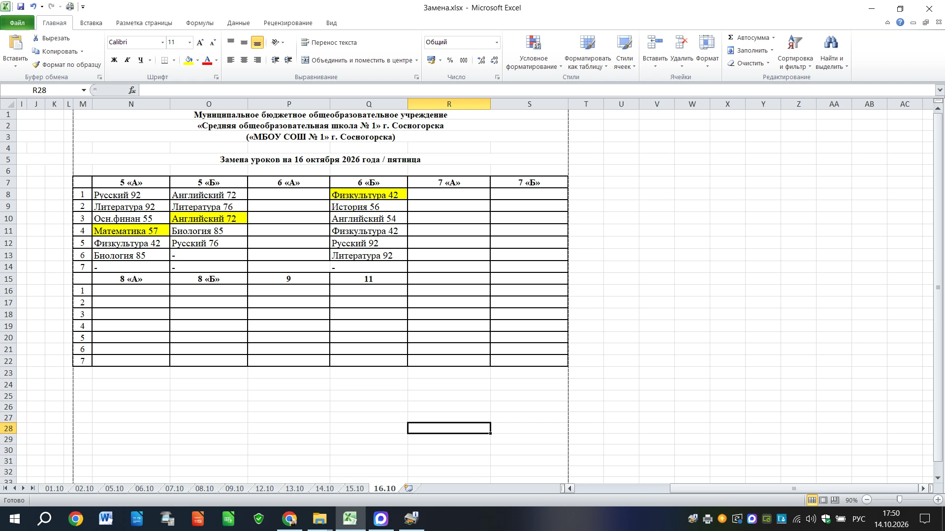The width and height of the screenshot is (945, 531).
Task: Toggle bold (Ж) formatting
Action: click(114, 60)
